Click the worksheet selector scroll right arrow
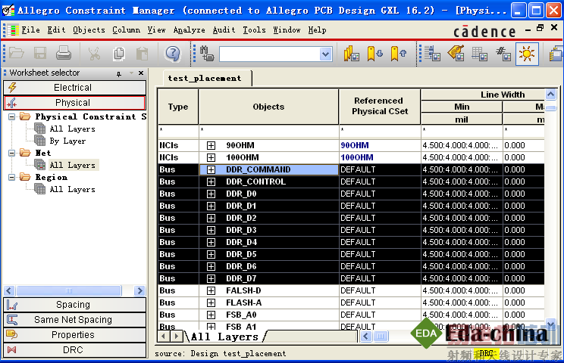The height and width of the screenshot is (363, 564). [x=139, y=290]
